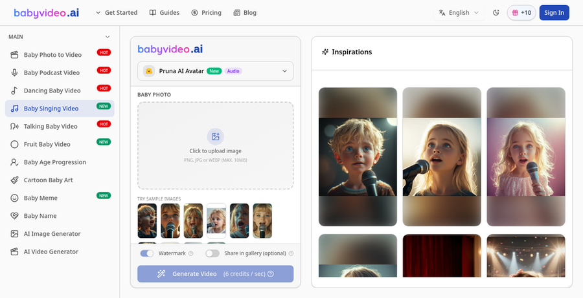Select Baby Age Progression in sidebar
This screenshot has width=583, height=298.
(x=60, y=162)
